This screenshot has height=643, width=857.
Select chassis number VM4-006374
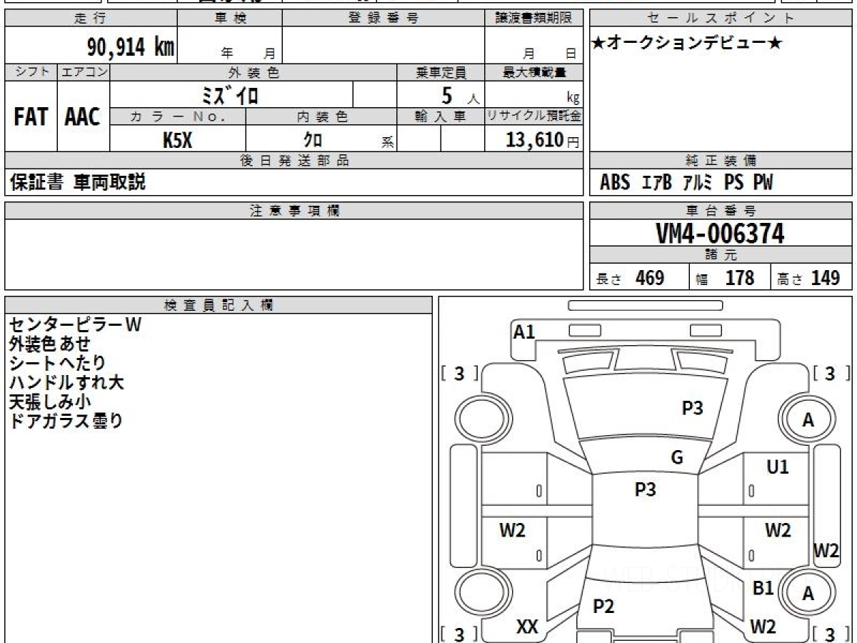tap(720, 234)
